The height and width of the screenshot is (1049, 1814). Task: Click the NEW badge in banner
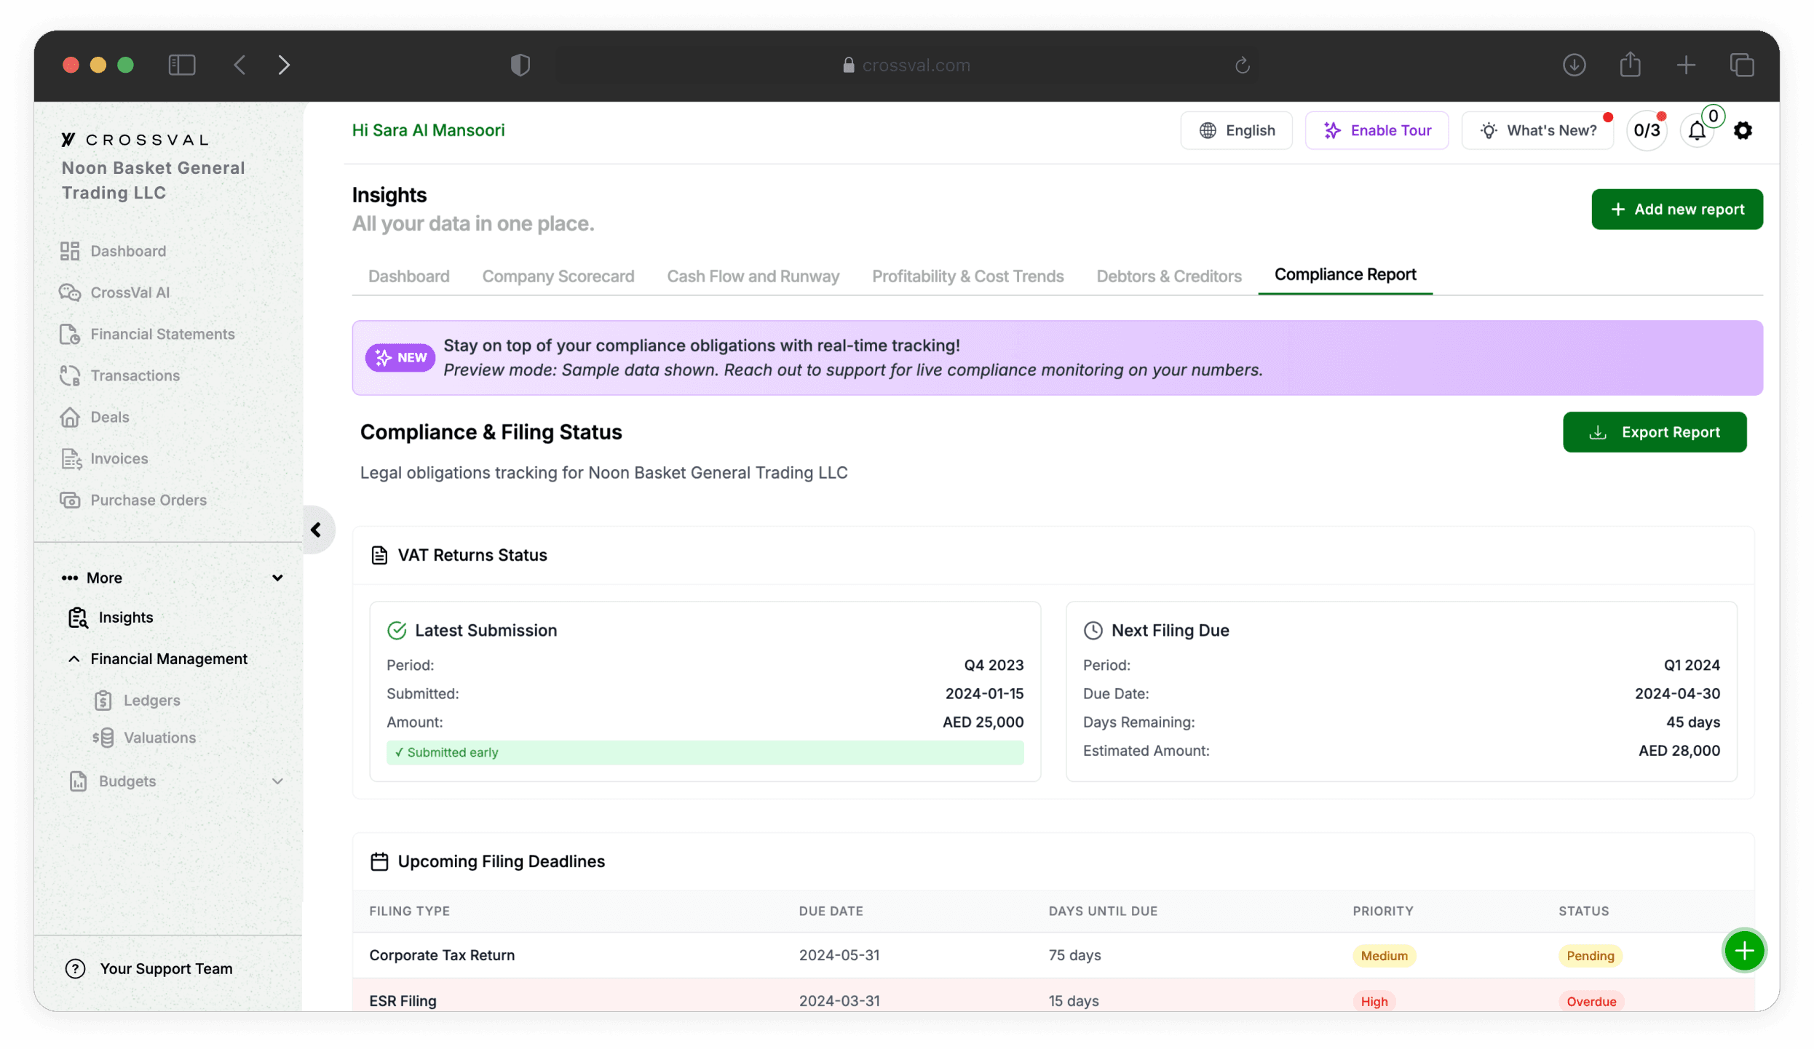(400, 358)
